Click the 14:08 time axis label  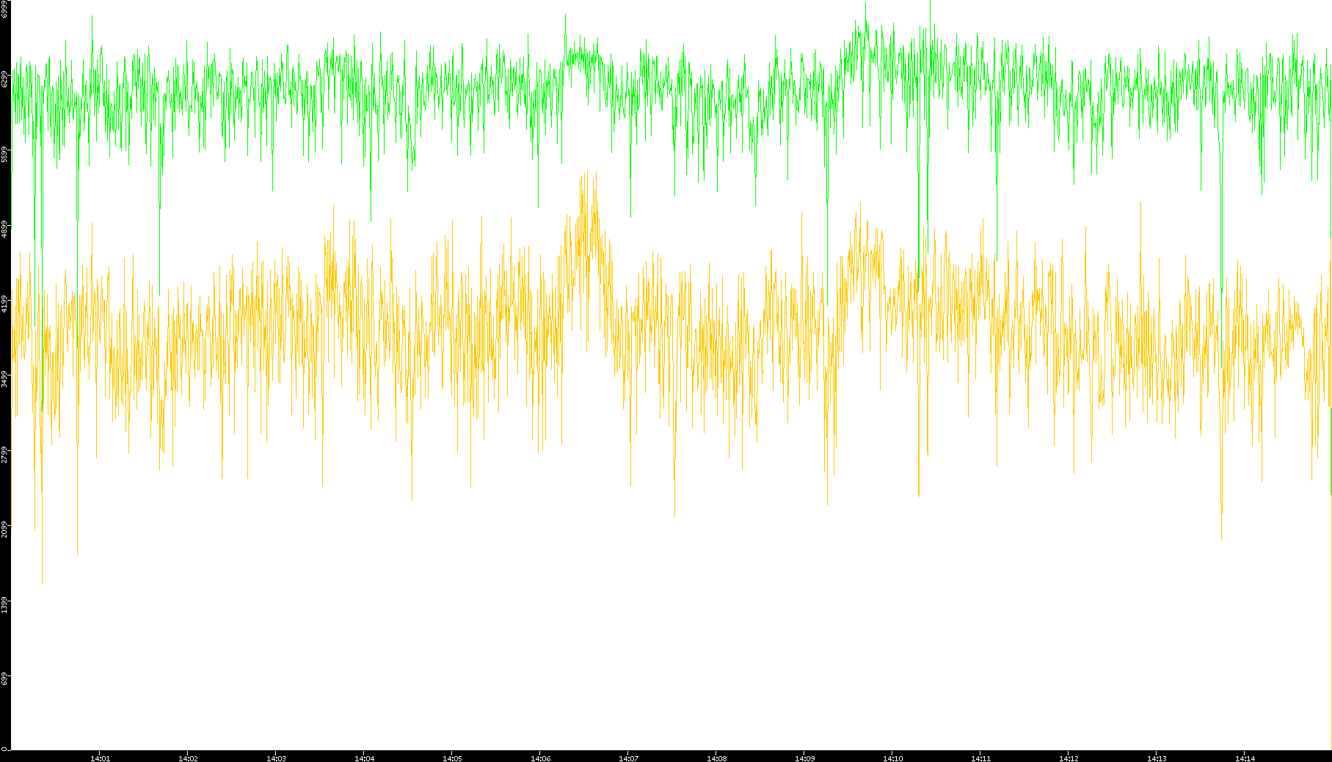716,758
